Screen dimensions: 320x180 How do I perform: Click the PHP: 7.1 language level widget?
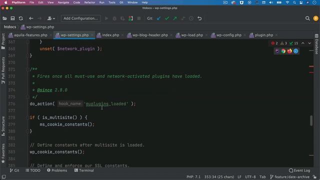193,176
